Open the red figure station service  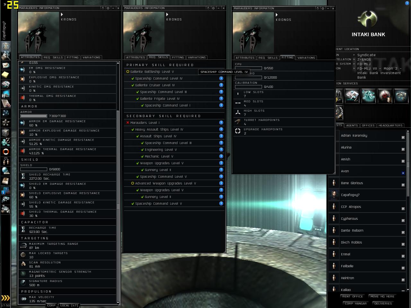pyautogui.click(x=385, y=96)
